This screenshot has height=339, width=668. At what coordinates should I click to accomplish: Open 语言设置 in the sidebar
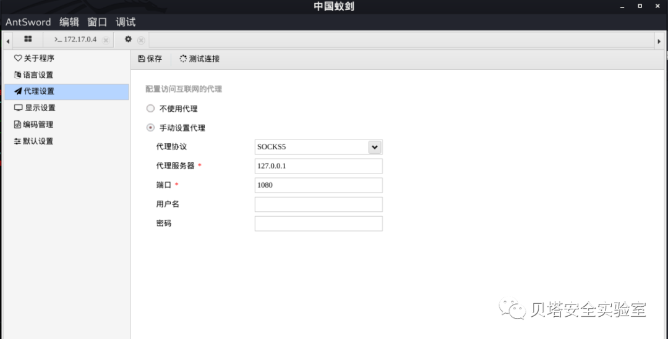[x=66, y=75]
